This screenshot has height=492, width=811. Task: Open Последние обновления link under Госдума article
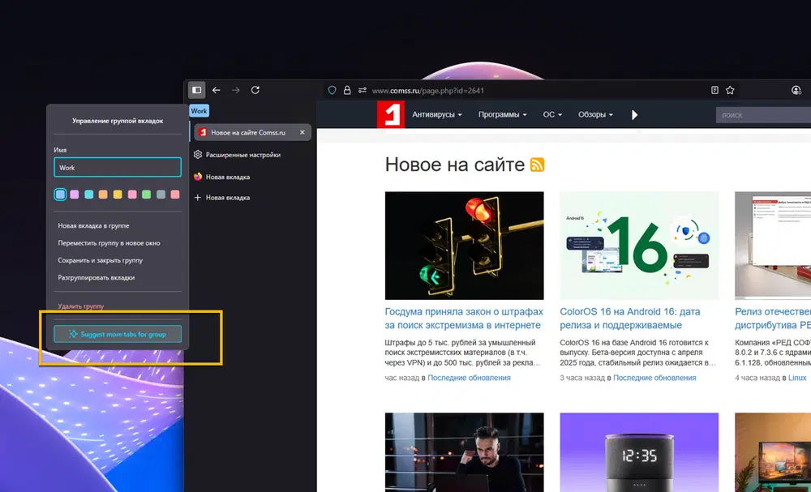469,378
